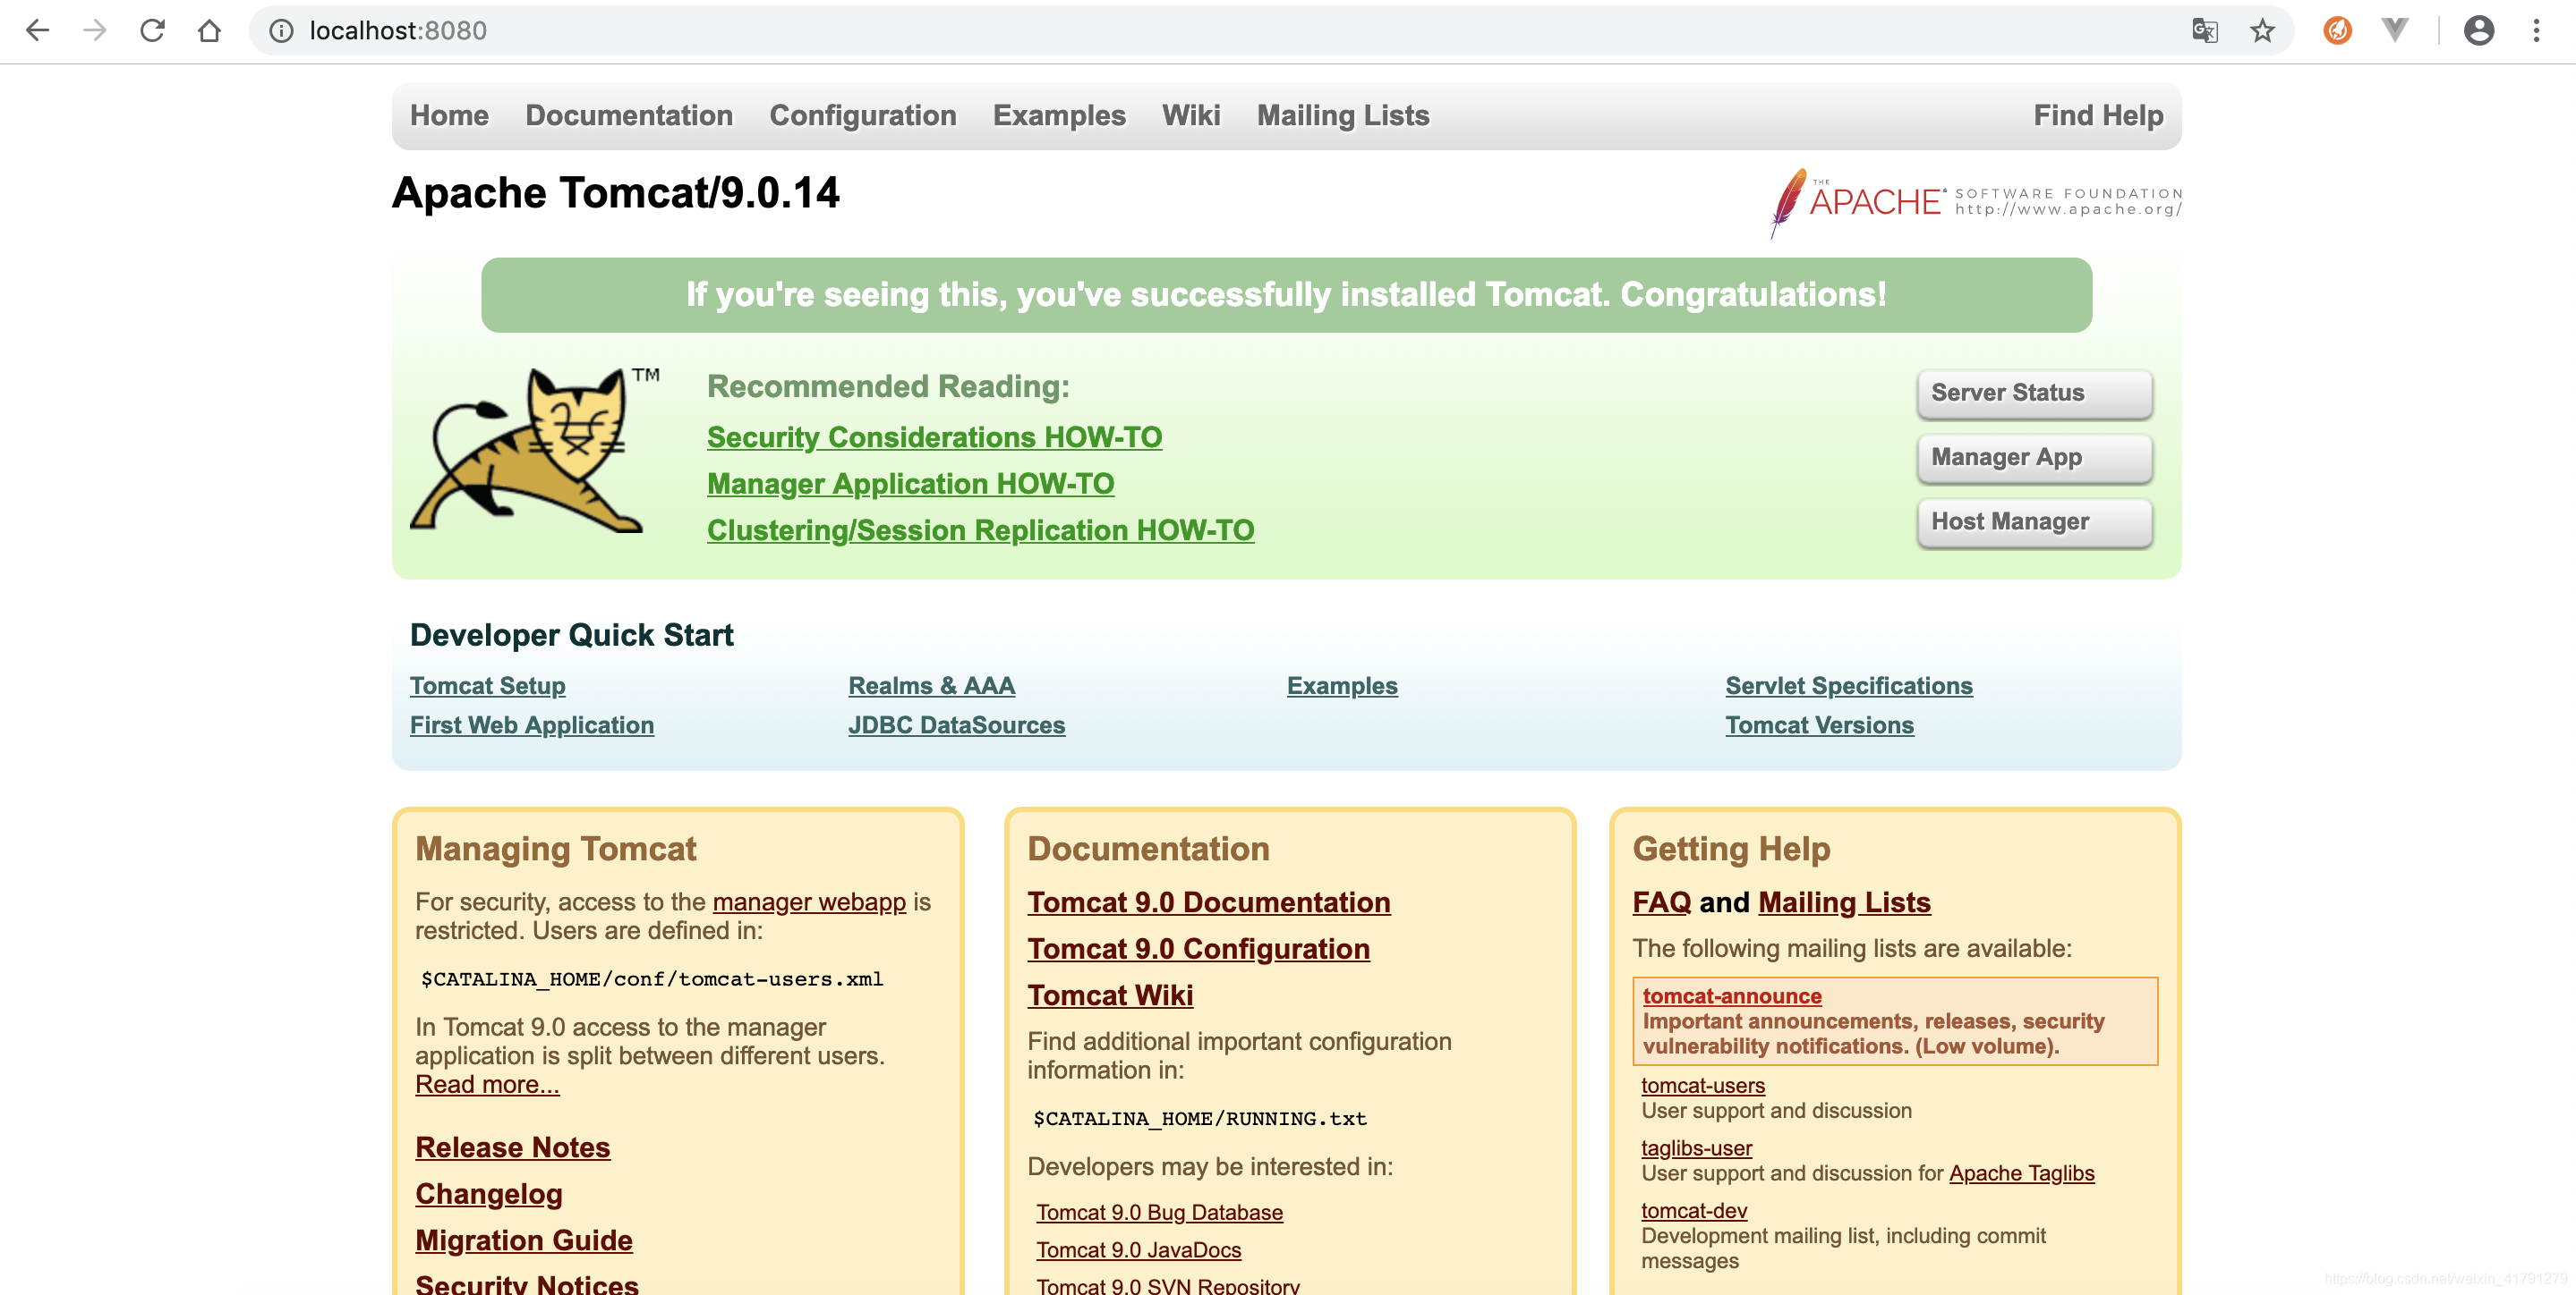Open Wiki in the nav bar
Viewport: 2576px width, 1295px height.
tap(1191, 116)
